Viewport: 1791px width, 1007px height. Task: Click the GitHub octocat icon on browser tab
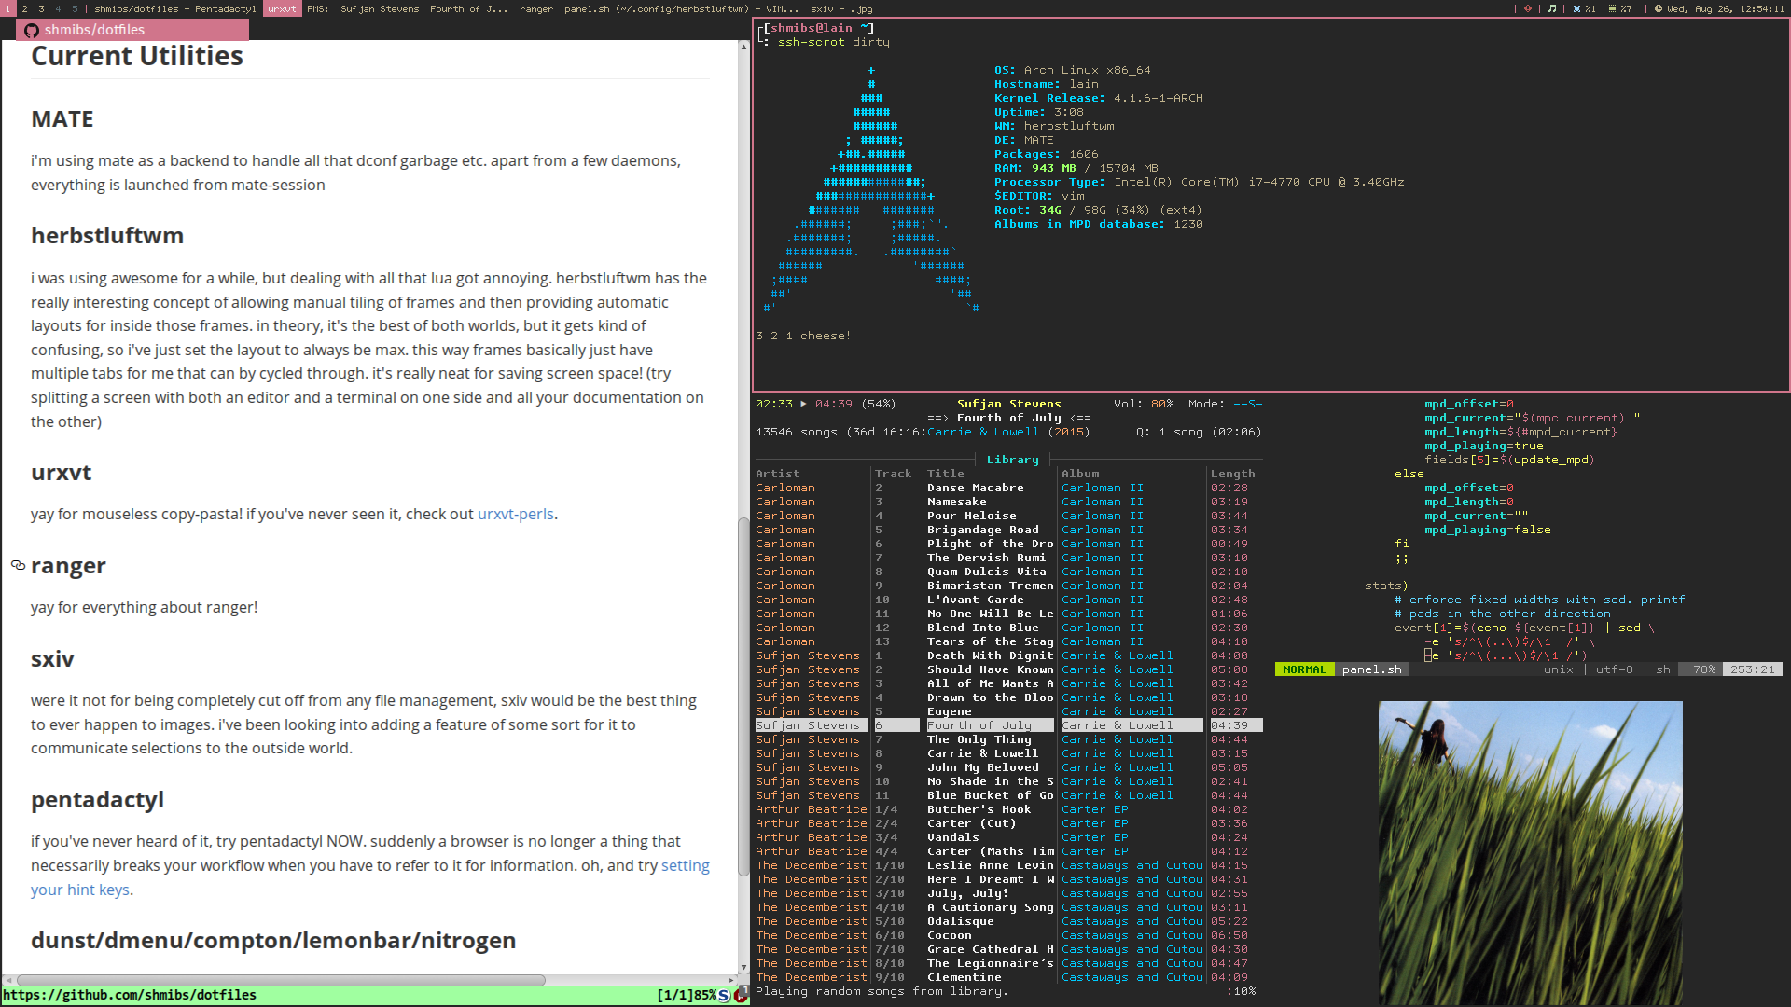click(x=32, y=31)
